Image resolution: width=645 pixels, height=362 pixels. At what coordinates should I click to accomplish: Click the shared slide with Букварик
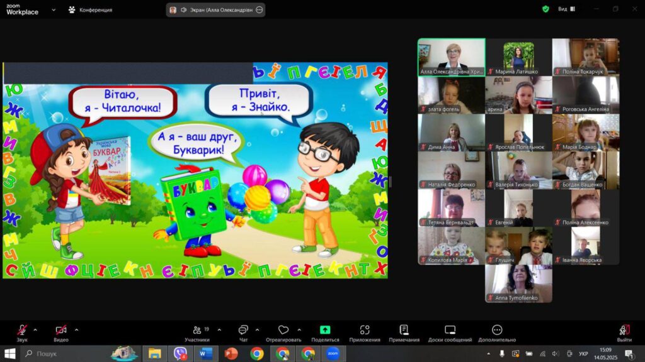(195, 170)
